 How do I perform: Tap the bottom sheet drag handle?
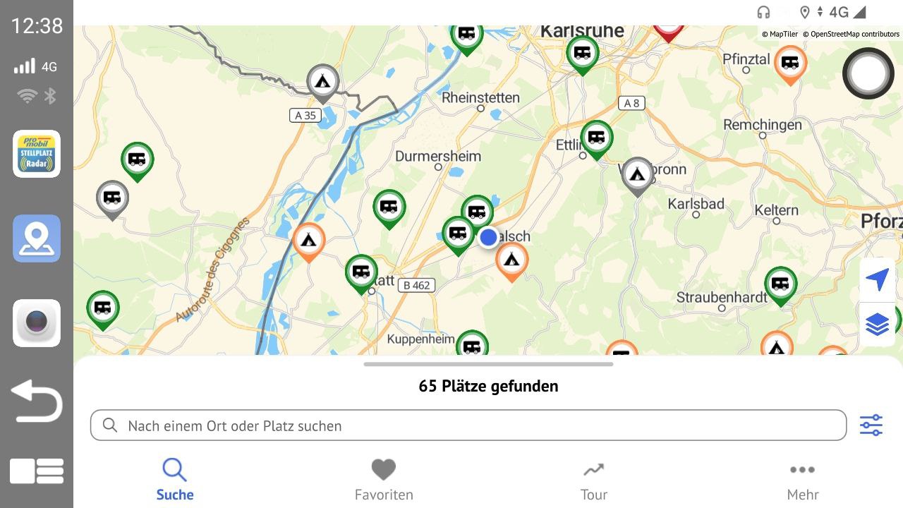pyautogui.click(x=488, y=364)
